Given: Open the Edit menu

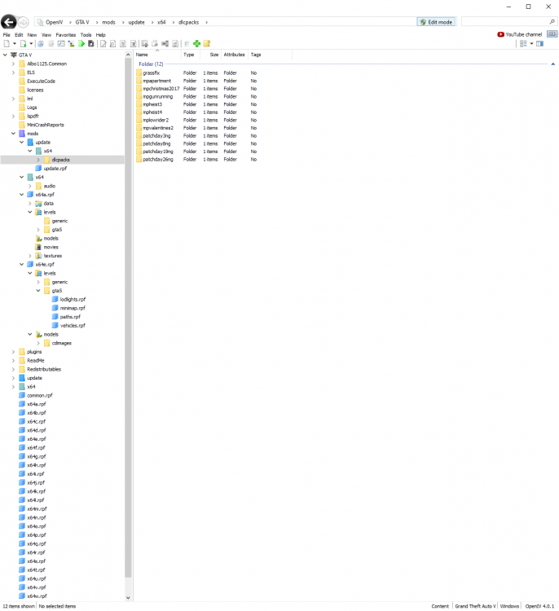Looking at the screenshot, I should pos(19,35).
